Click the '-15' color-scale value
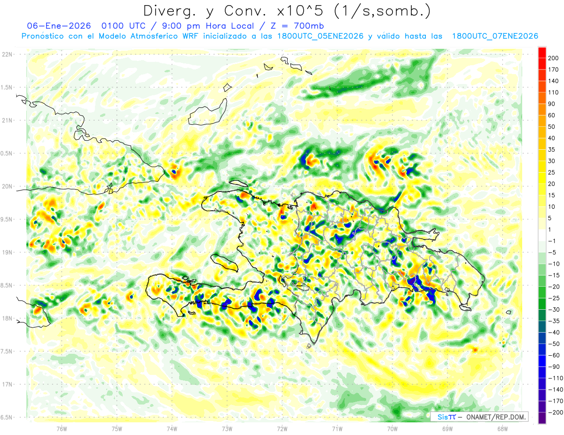The width and height of the screenshot is (564, 435). [554, 275]
